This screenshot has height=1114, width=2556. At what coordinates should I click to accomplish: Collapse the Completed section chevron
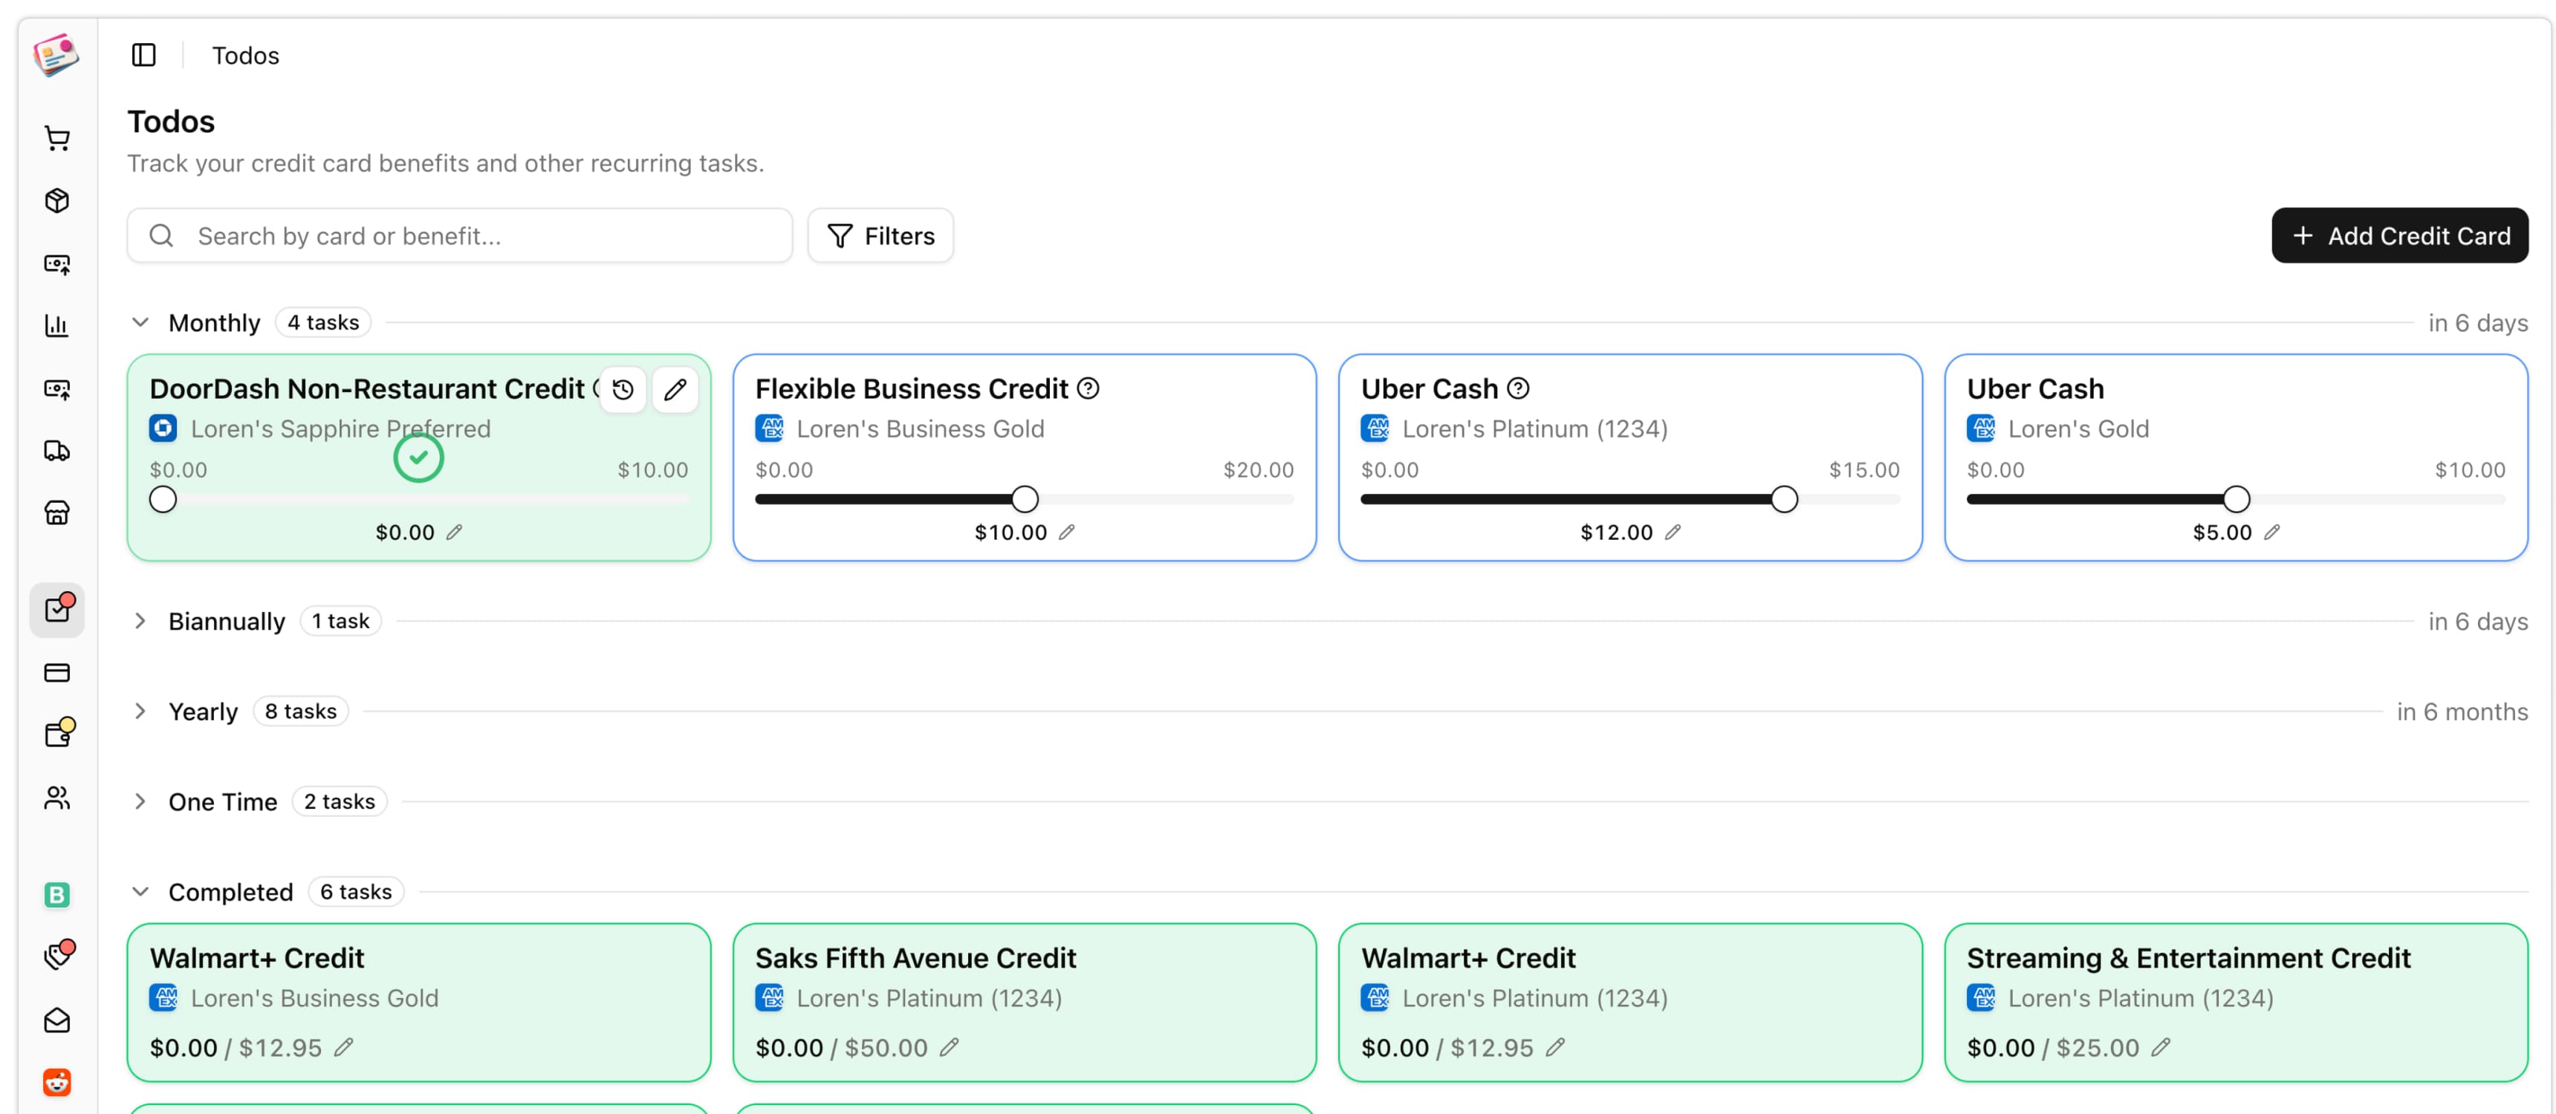pos(141,892)
